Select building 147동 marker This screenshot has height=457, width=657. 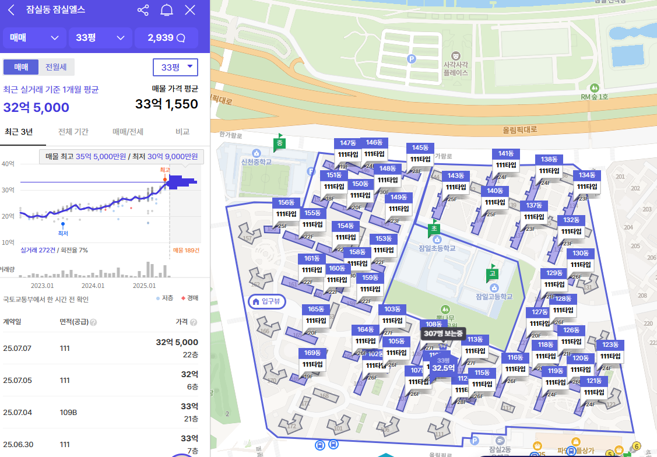pos(348,149)
